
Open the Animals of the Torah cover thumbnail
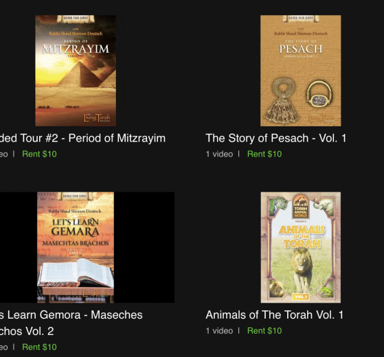(x=300, y=247)
